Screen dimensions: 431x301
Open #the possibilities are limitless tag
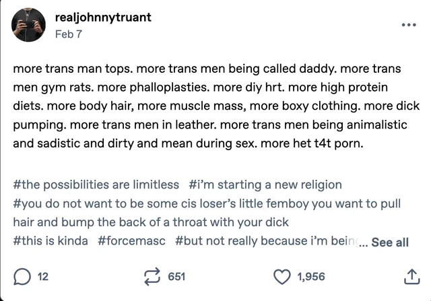click(x=96, y=185)
